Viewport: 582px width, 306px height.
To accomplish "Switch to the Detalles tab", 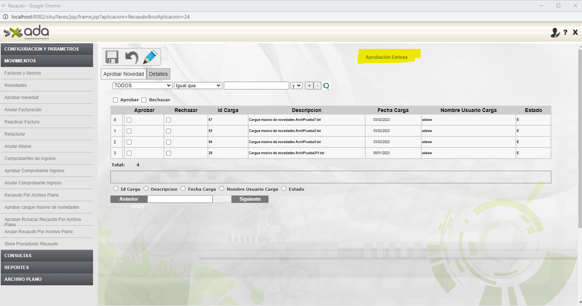I will (158, 74).
